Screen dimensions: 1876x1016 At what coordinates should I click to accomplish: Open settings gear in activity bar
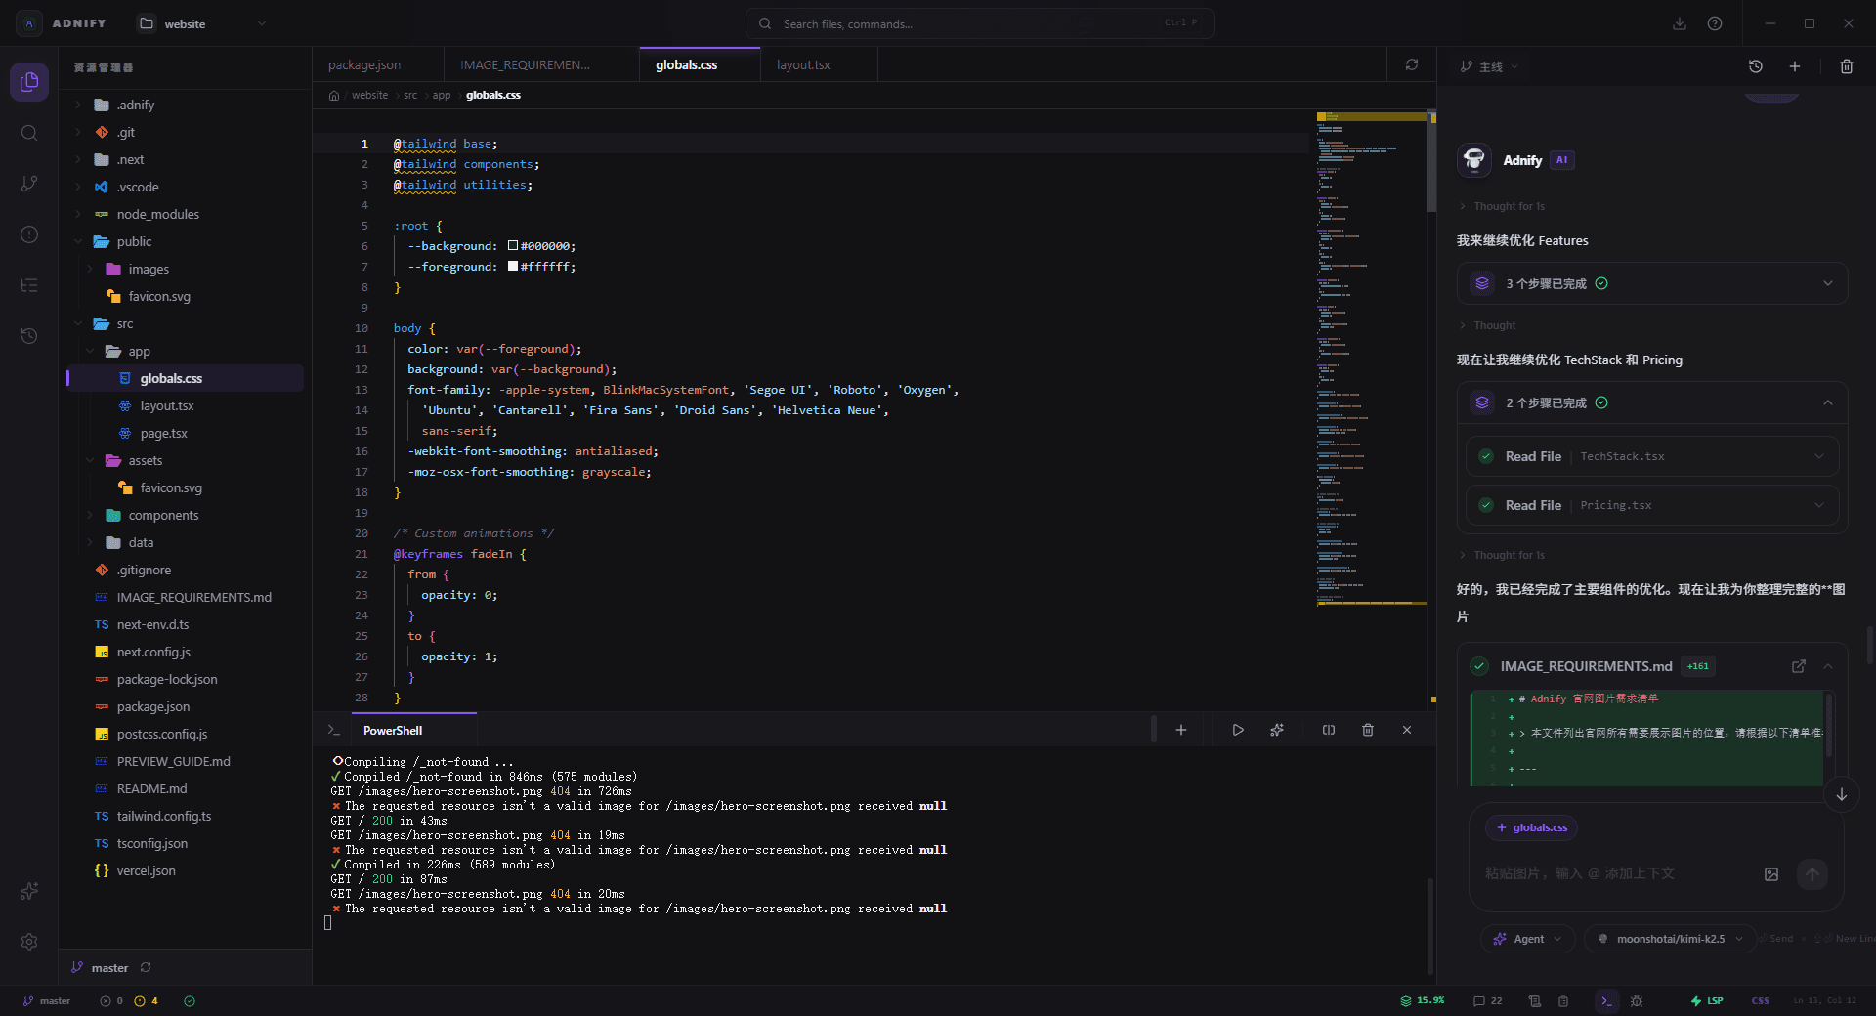29,942
